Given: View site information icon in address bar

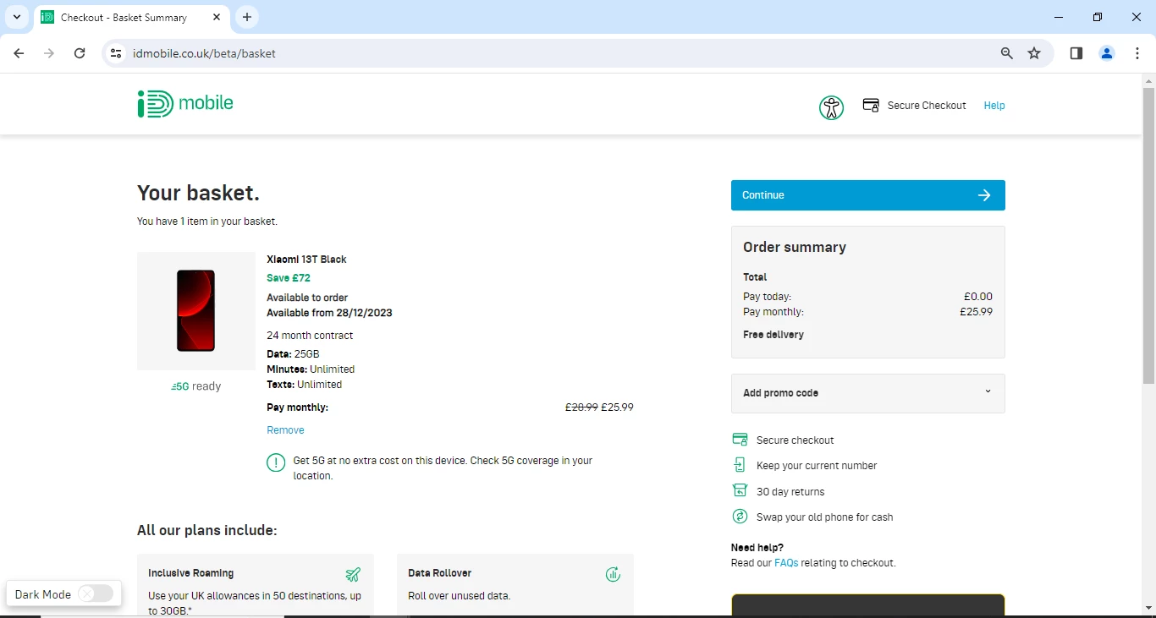Looking at the screenshot, I should (x=117, y=53).
